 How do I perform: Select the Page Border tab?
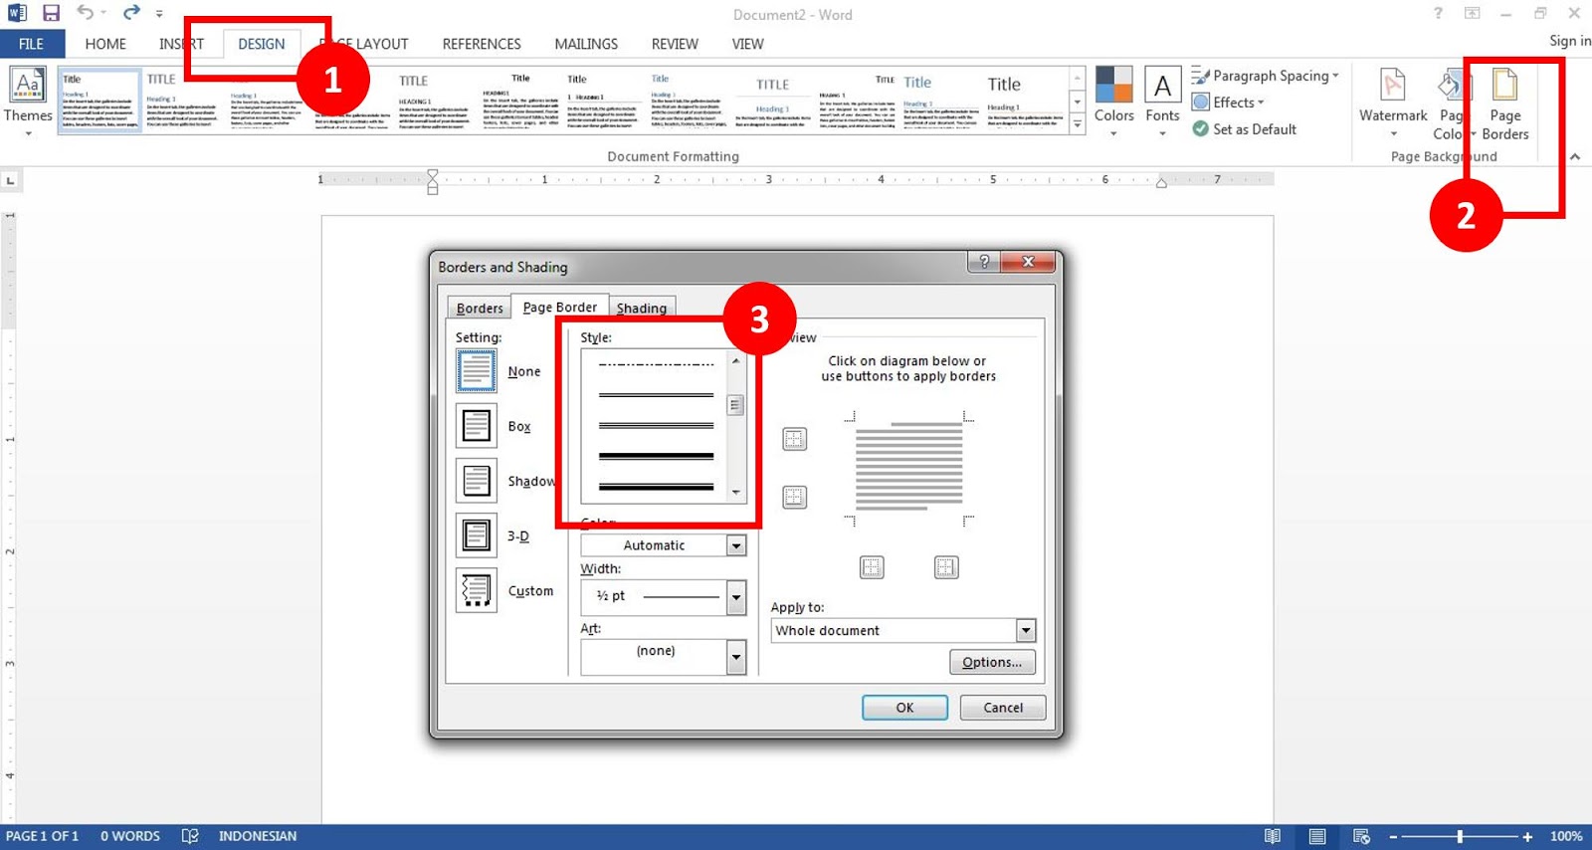click(x=560, y=307)
